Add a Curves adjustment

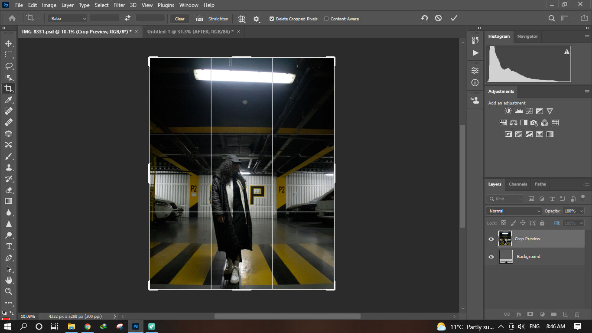click(529, 111)
